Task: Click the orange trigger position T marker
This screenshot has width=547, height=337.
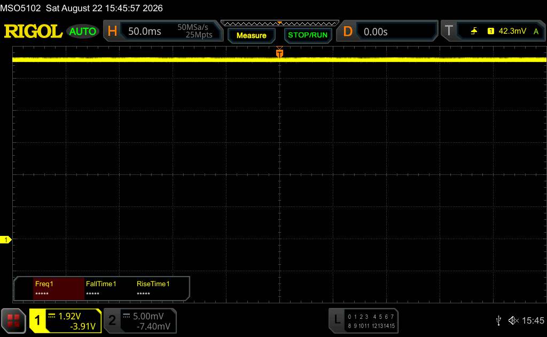Action: click(279, 53)
